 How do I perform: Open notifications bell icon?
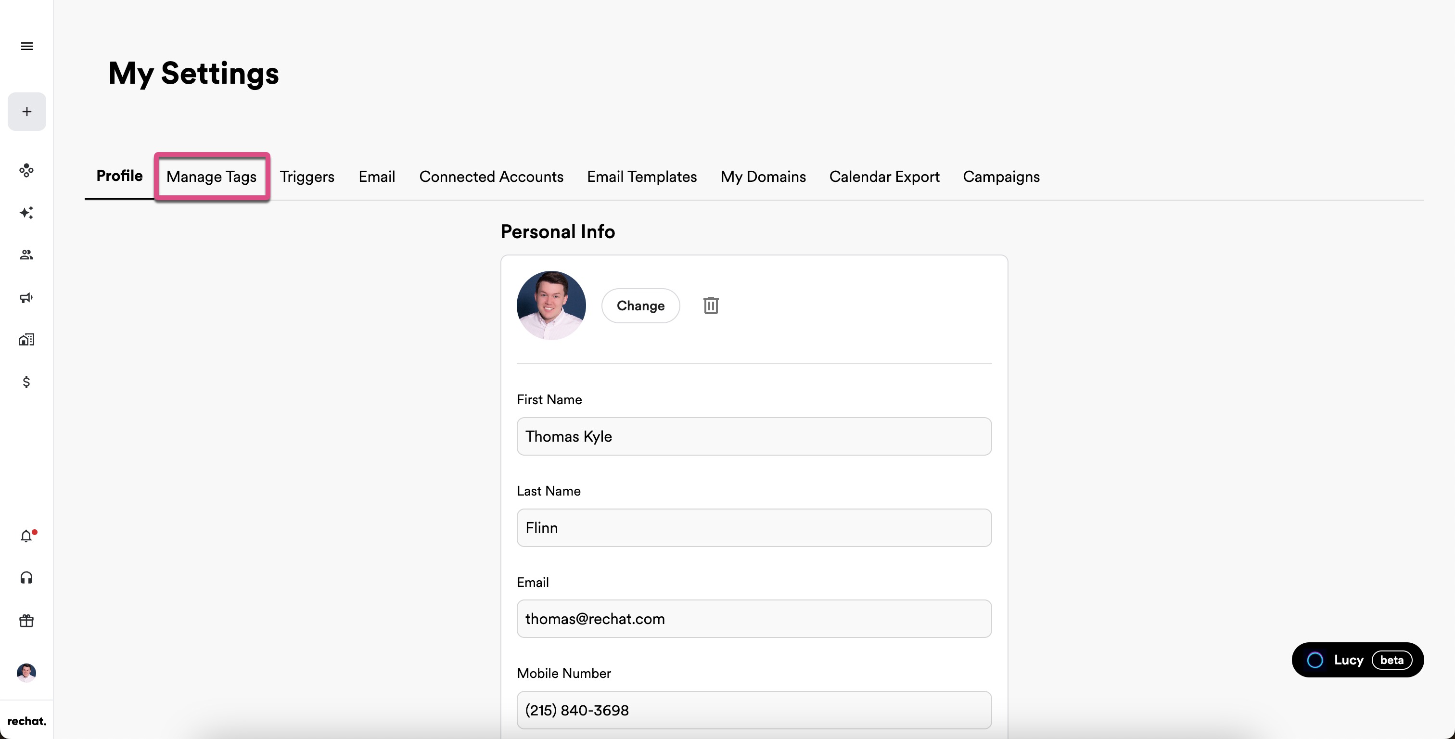point(26,535)
